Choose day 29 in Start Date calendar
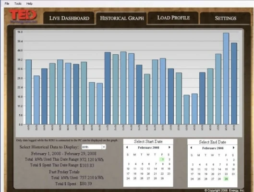 coord(162,178)
